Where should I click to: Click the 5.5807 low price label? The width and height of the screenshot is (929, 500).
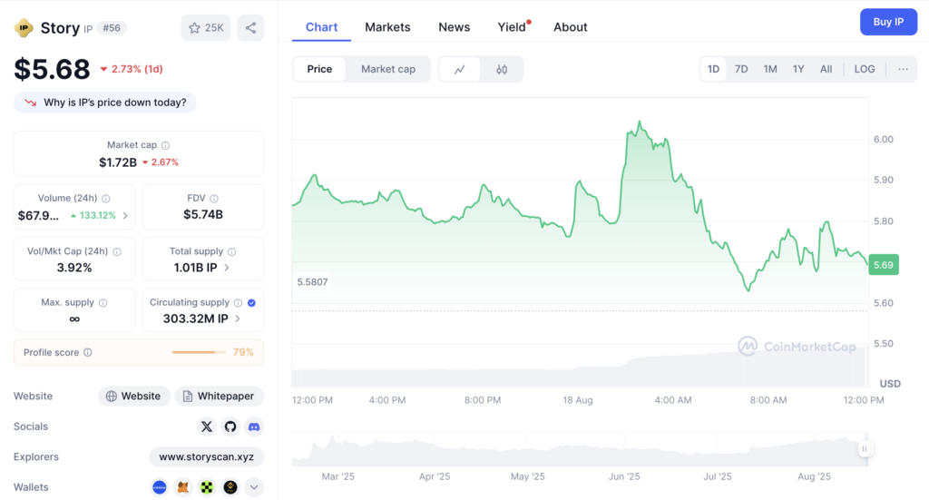[x=312, y=282]
